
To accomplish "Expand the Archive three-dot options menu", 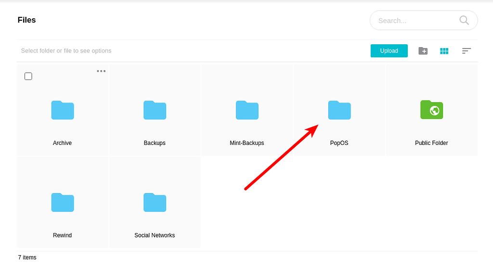I will 101,71.
